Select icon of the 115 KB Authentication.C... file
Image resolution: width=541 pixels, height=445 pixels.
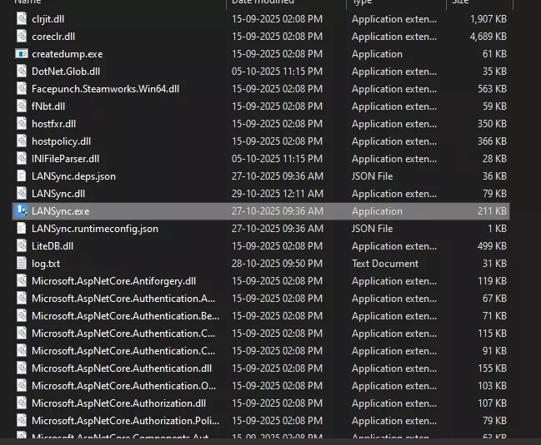click(22, 334)
